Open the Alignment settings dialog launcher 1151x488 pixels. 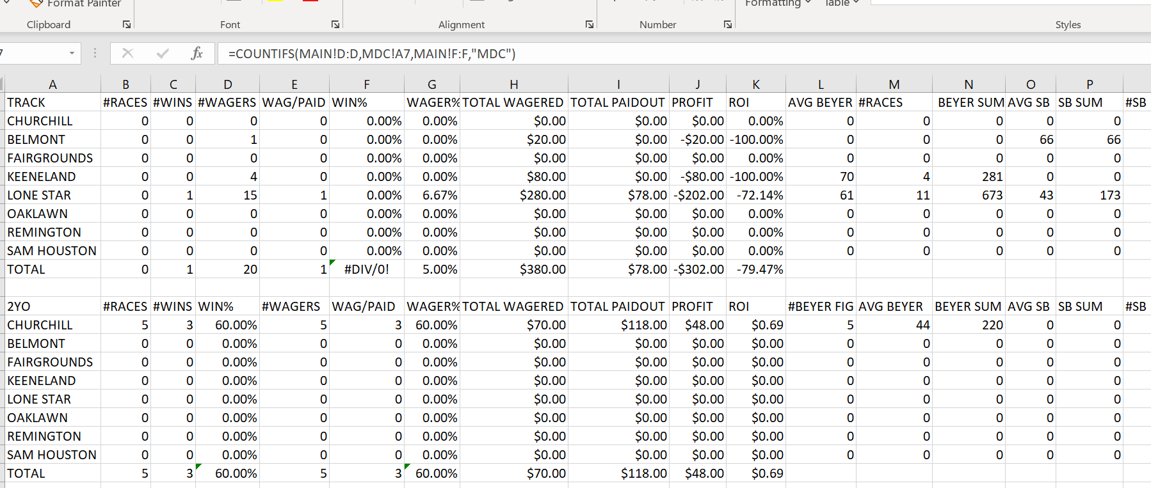590,24
